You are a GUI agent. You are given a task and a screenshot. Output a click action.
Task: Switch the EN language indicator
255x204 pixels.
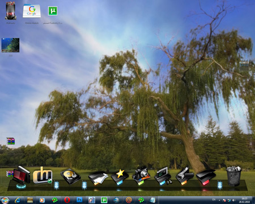pyautogui.click(x=214, y=199)
